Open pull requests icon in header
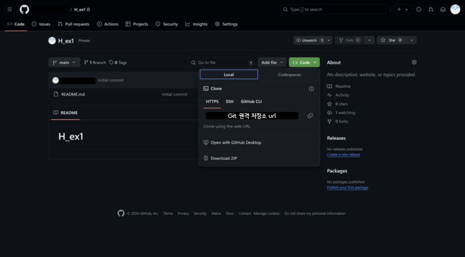465x257 pixels. point(431,10)
